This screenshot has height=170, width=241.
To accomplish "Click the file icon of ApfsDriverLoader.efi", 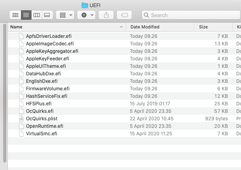I will click(x=21, y=36).
